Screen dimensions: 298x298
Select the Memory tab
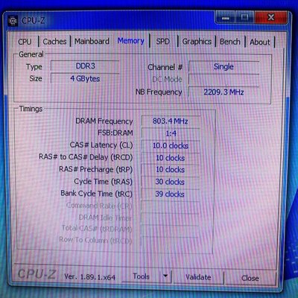coord(131,41)
